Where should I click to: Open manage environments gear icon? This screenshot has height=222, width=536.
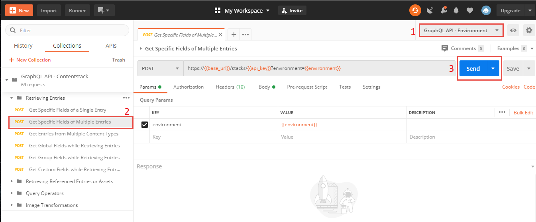tap(529, 31)
